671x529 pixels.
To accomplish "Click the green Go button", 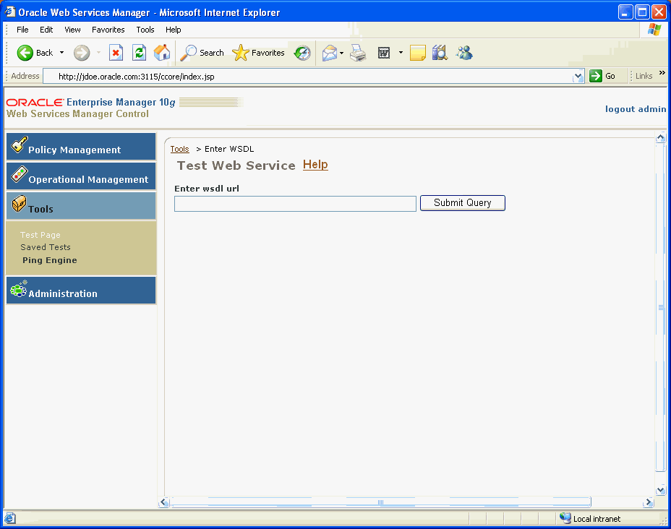I will pos(602,76).
